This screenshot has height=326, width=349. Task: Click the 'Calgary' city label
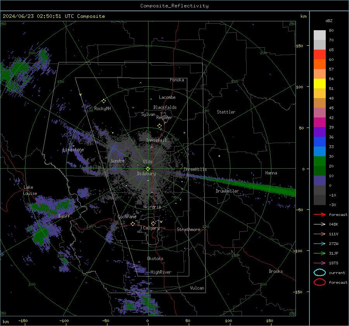tap(151, 228)
